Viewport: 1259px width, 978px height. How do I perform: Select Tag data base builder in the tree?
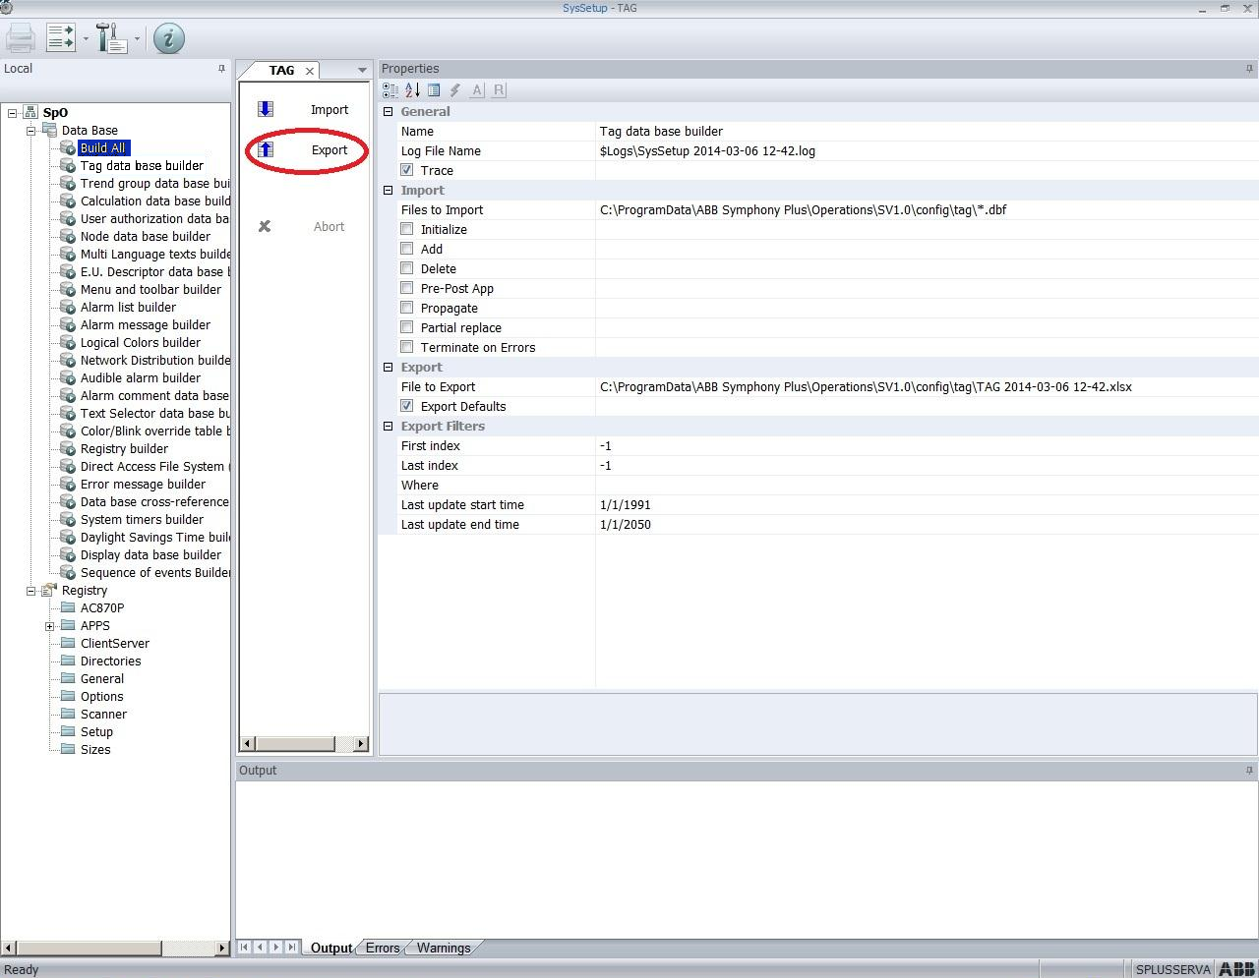click(x=141, y=165)
